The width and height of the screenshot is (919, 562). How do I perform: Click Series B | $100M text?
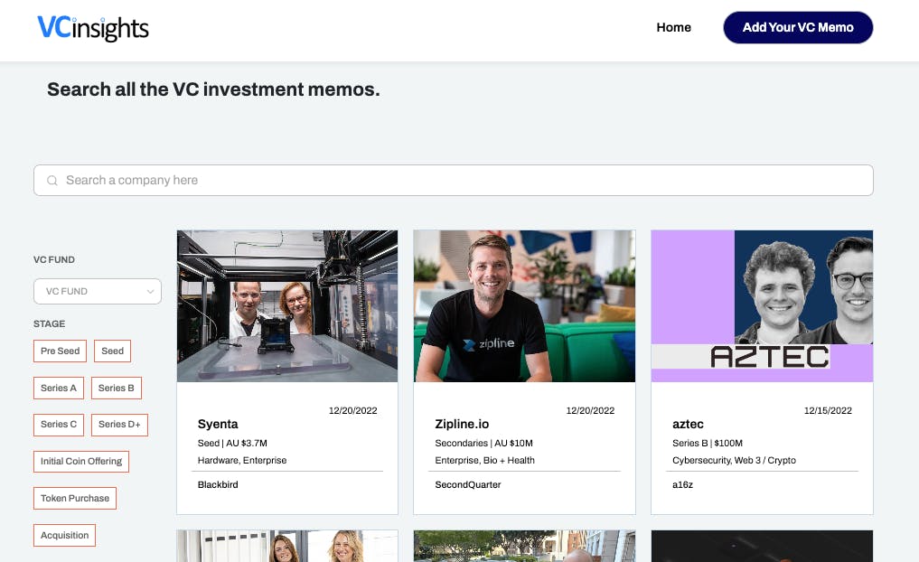708,443
